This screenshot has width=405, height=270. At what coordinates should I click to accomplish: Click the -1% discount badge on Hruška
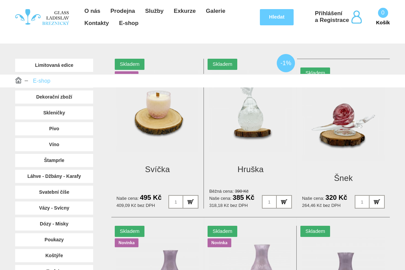click(286, 63)
